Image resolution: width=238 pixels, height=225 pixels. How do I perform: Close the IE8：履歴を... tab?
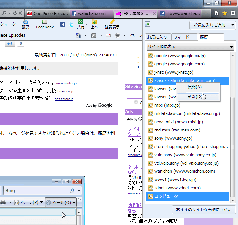tap(154, 14)
